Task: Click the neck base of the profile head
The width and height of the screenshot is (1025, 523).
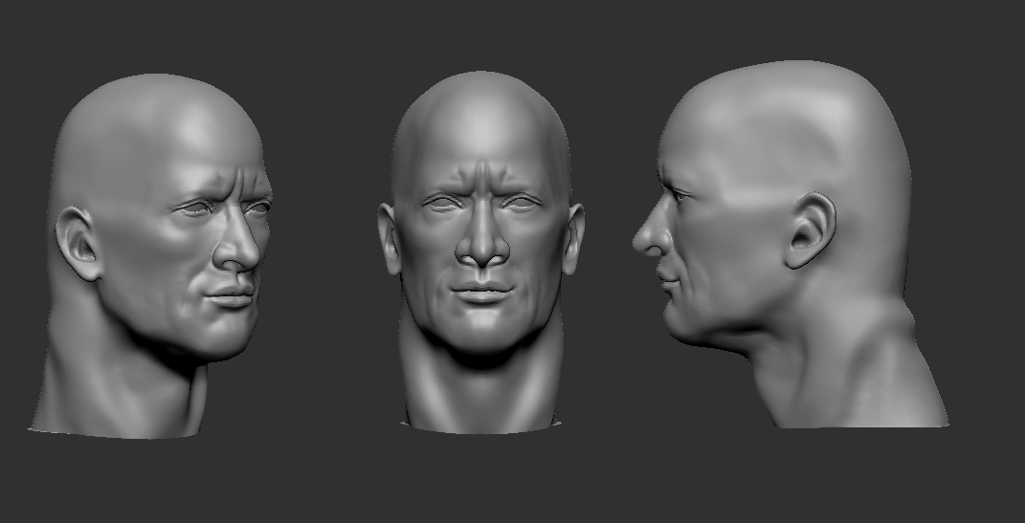Action: (x=861, y=392)
